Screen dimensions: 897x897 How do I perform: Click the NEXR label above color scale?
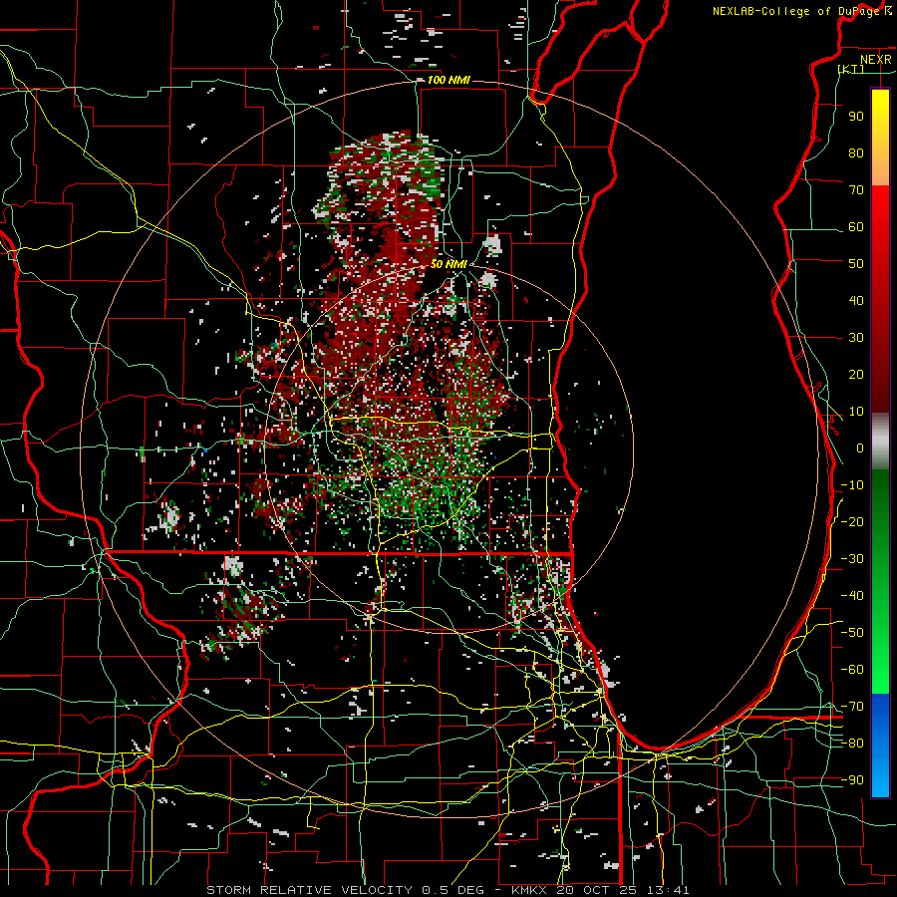(876, 60)
